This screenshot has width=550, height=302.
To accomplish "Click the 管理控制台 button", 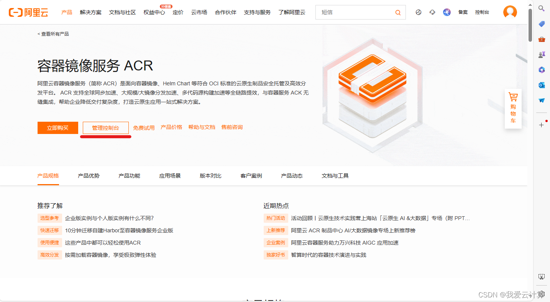I will 105,128.
